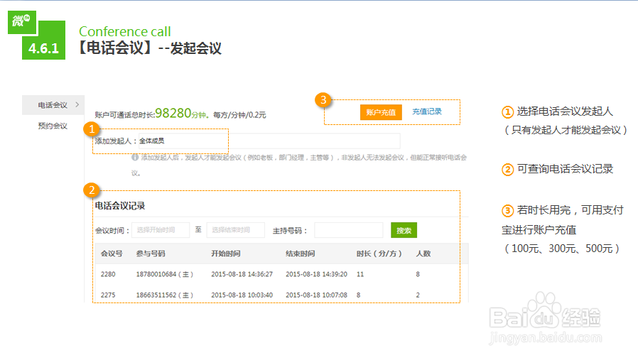Open the 电话会议 sidebar menu item

click(x=53, y=105)
